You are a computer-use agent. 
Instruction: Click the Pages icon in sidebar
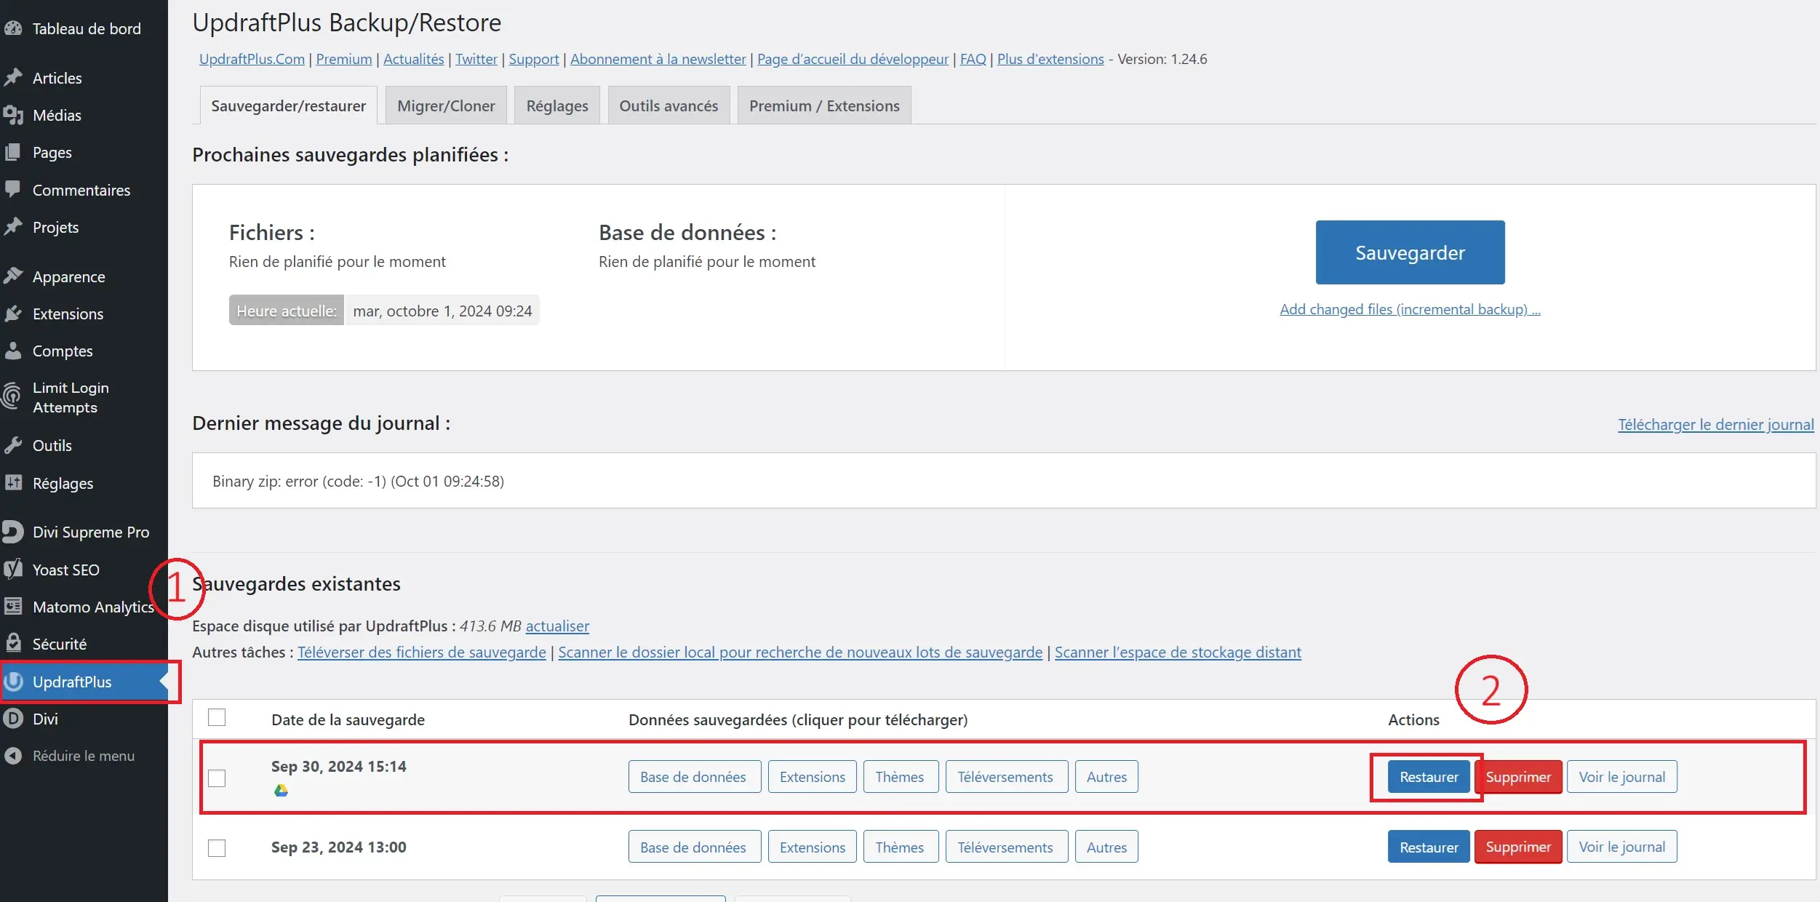[x=12, y=152]
